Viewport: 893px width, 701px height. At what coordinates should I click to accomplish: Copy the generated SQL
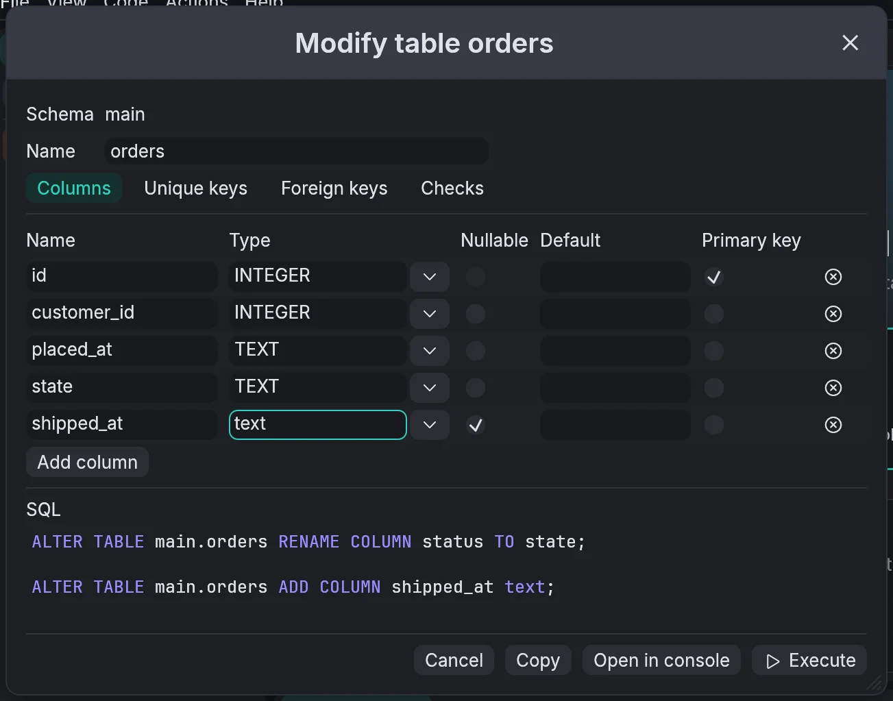coord(538,661)
